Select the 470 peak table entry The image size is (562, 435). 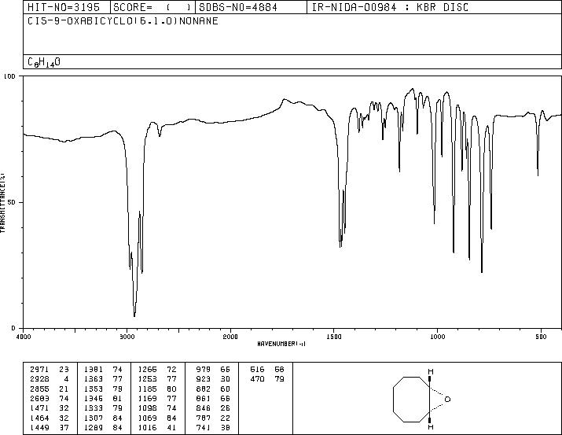point(267,379)
